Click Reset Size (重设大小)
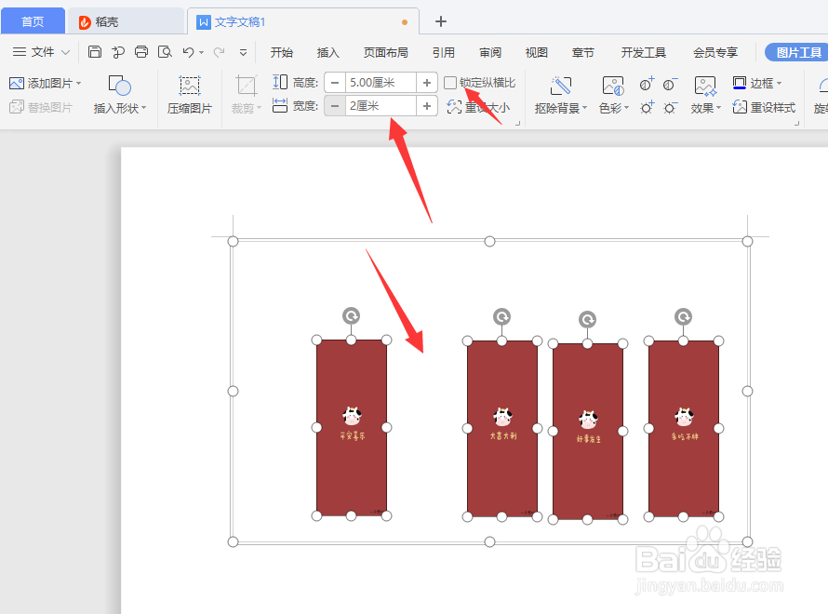The width and height of the screenshot is (828, 614). pyautogui.click(x=478, y=107)
